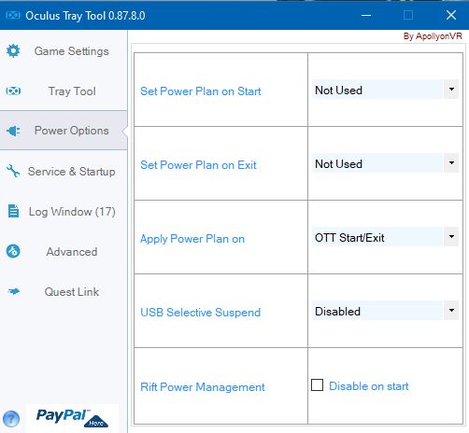Enable Rift Power Management Disable on start checkbox
Screen dimensions: 469x433
[317, 385]
